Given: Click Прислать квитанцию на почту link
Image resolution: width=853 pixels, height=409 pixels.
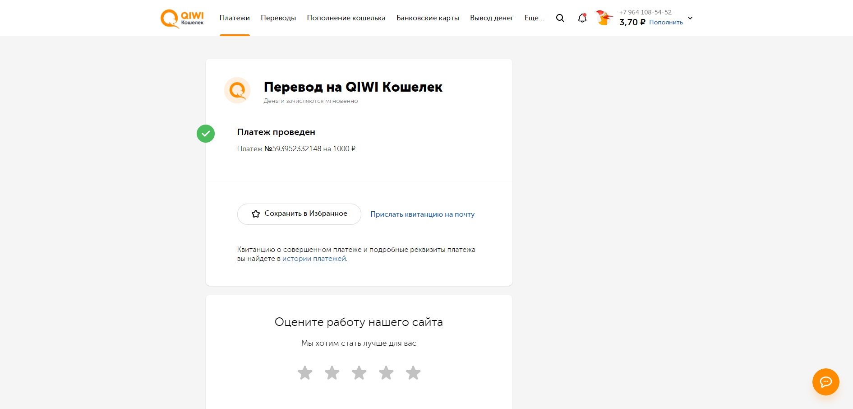Looking at the screenshot, I should click(423, 214).
